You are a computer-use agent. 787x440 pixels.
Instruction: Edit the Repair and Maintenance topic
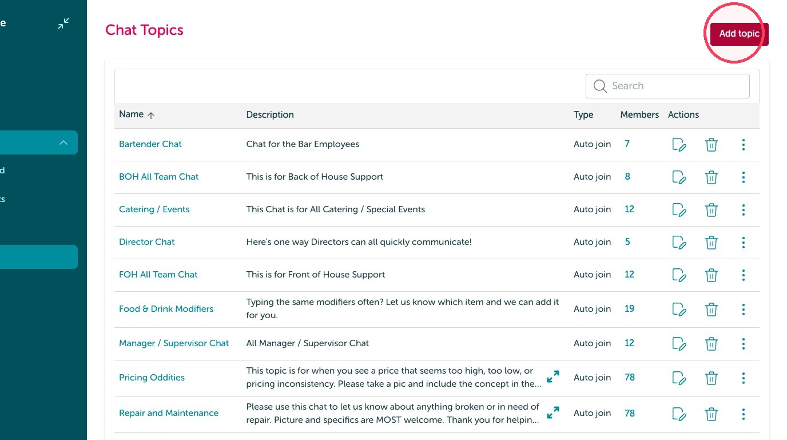pyautogui.click(x=679, y=414)
